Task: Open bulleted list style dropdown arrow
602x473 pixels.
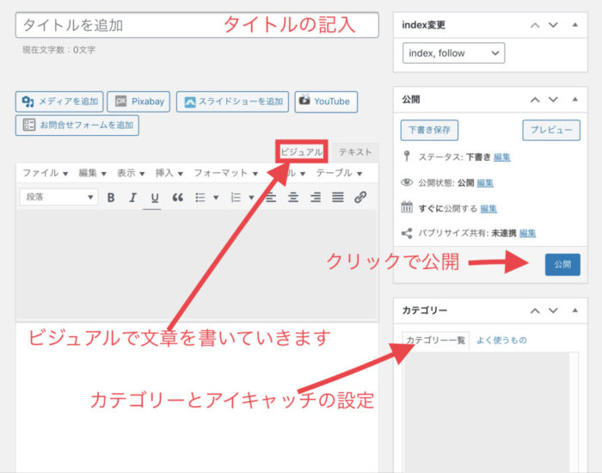Action: tap(216, 198)
